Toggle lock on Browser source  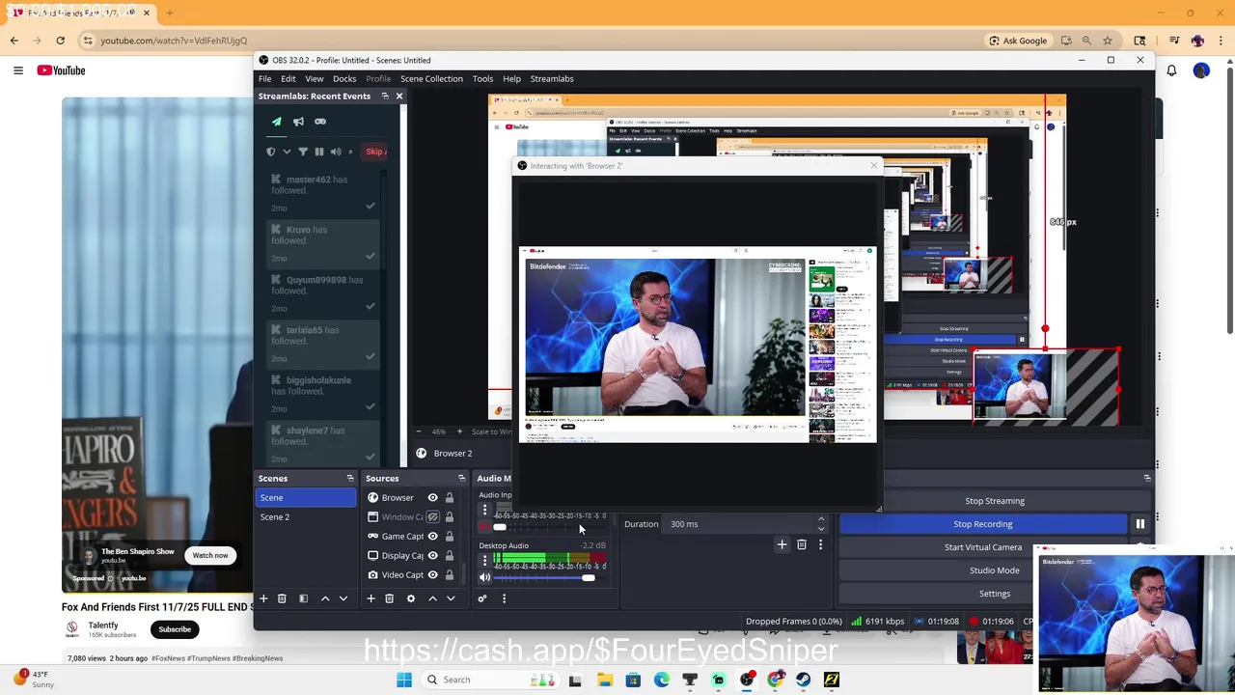point(450,498)
